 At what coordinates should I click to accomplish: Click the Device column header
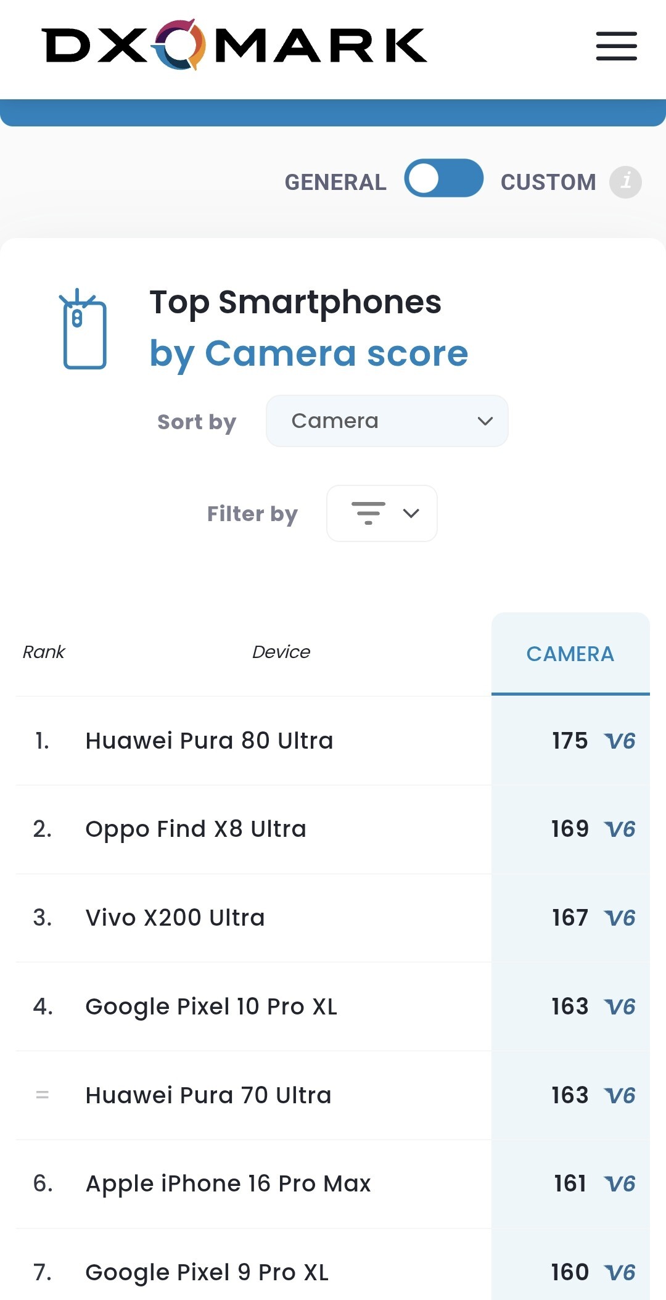point(281,652)
